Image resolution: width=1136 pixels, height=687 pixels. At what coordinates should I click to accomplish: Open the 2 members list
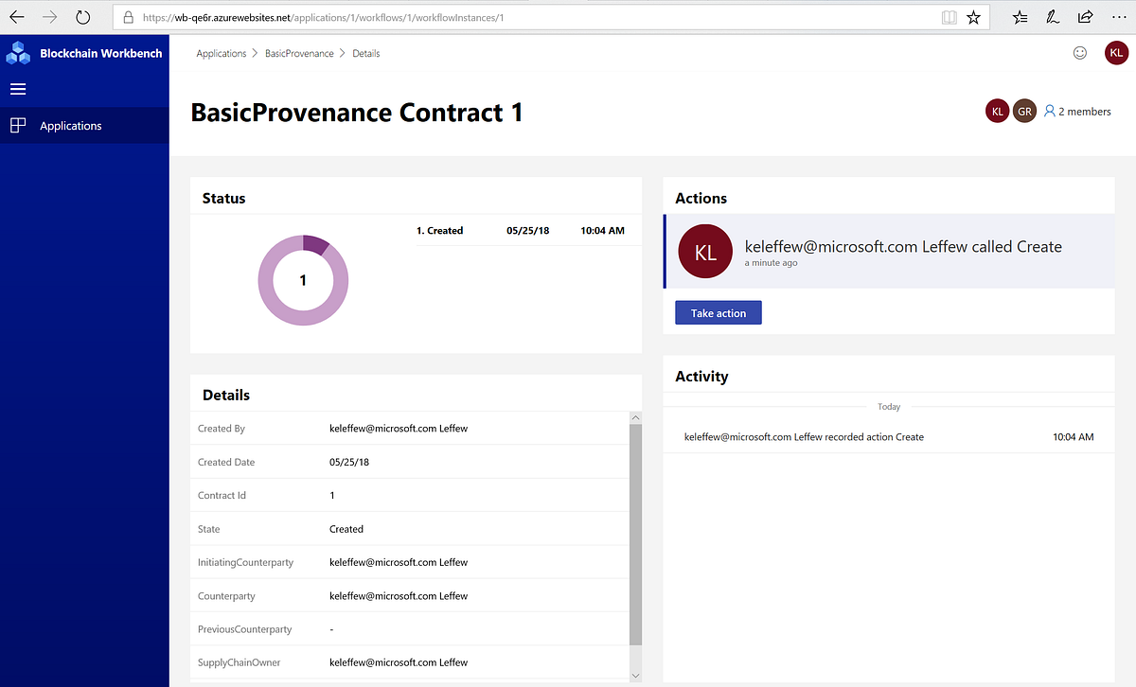1077,111
